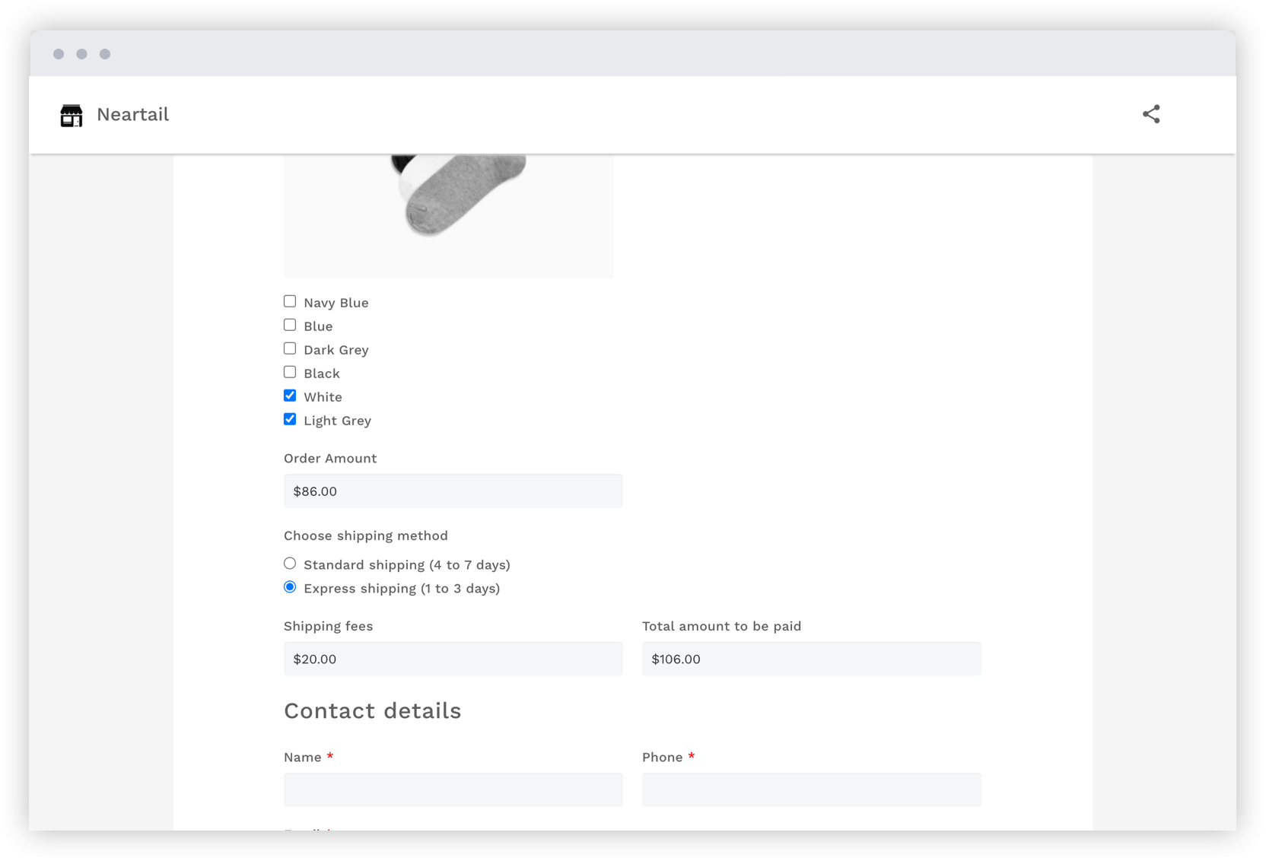Tick the Blue color checkbox
Viewport: 1266px width, 861px height.
coord(290,326)
